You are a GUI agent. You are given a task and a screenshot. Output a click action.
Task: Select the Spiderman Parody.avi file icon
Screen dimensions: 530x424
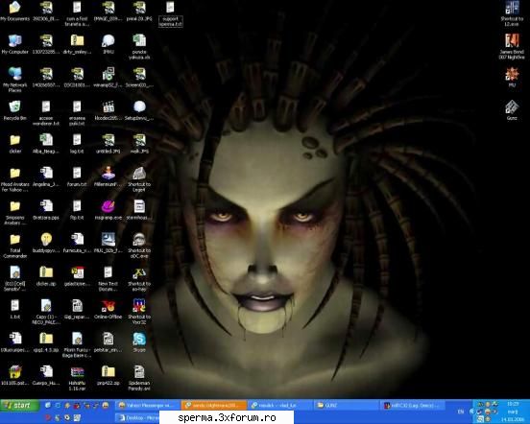point(139,378)
